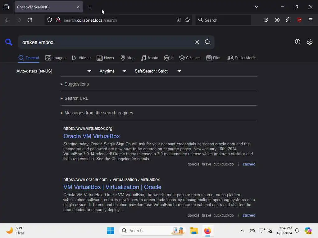
Task: List all open tabs
Action: click(256, 7)
